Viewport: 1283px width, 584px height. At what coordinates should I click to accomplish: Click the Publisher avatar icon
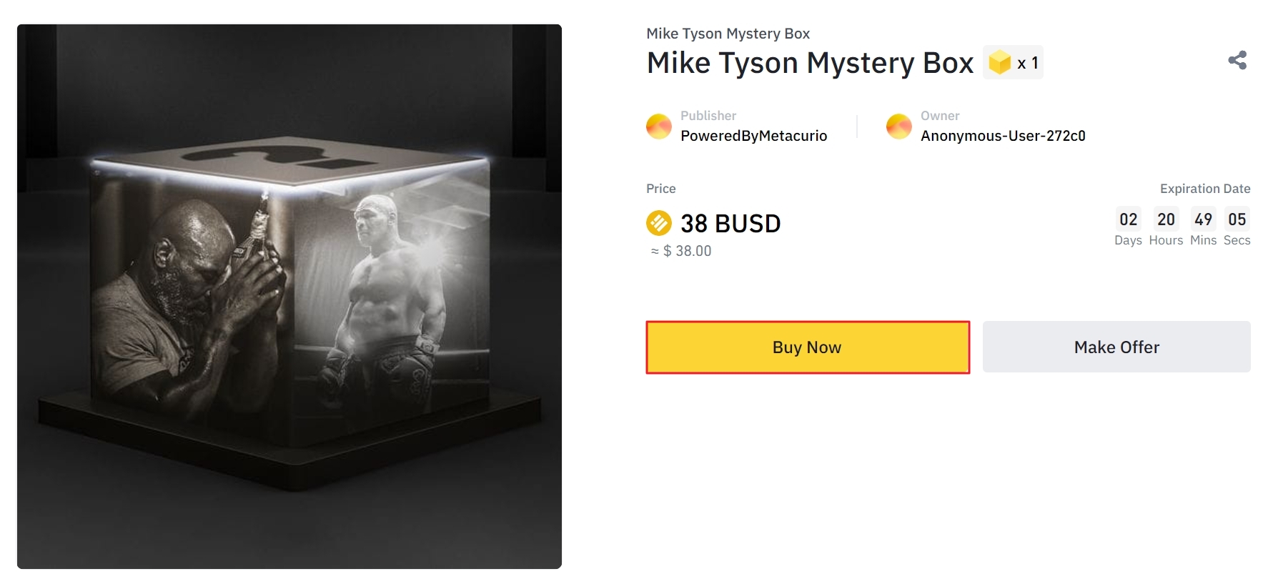(x=658, y=127)
